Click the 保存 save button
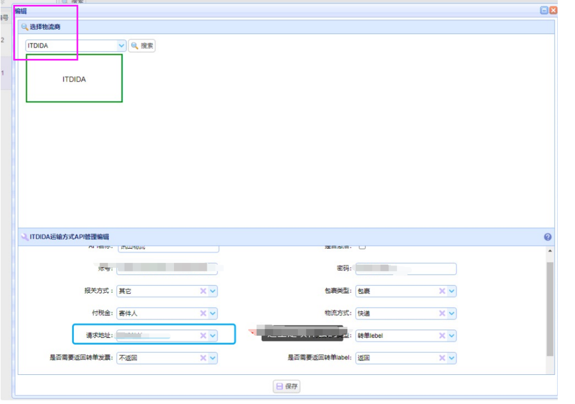 click(287, 386)
